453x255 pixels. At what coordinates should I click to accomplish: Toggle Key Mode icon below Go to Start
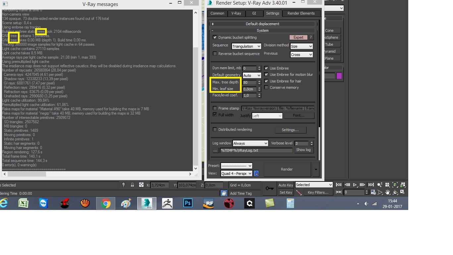pos(339,192)
